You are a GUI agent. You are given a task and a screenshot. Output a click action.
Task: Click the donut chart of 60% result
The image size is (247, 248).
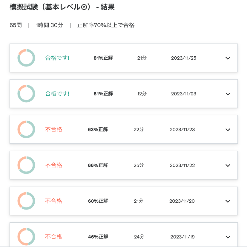(x=26, y=201)
